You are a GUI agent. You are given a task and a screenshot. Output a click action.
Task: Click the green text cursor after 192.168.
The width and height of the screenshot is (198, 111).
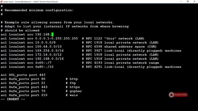52,34
